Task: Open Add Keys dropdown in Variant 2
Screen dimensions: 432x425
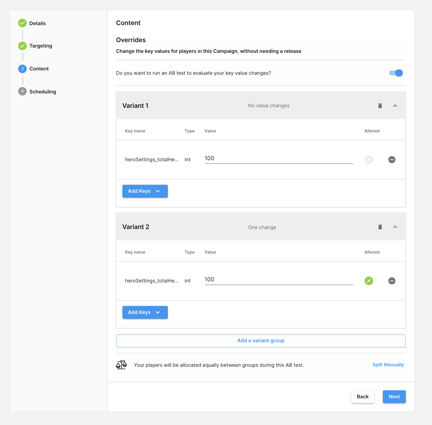Action: coord(145,312)
